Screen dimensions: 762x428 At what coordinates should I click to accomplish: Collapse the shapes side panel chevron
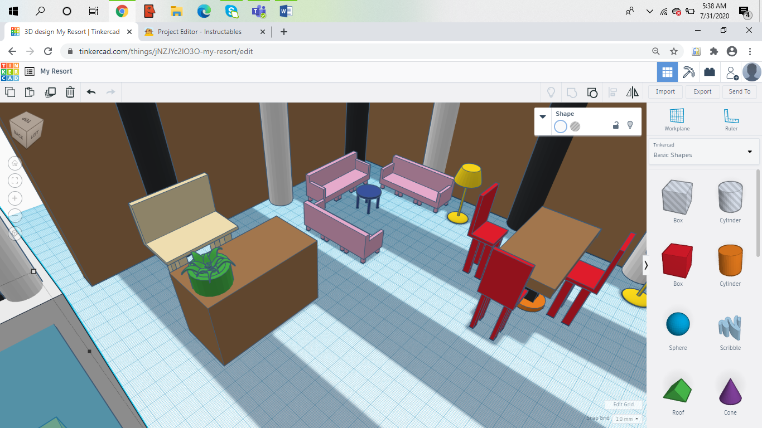(646, 265)
